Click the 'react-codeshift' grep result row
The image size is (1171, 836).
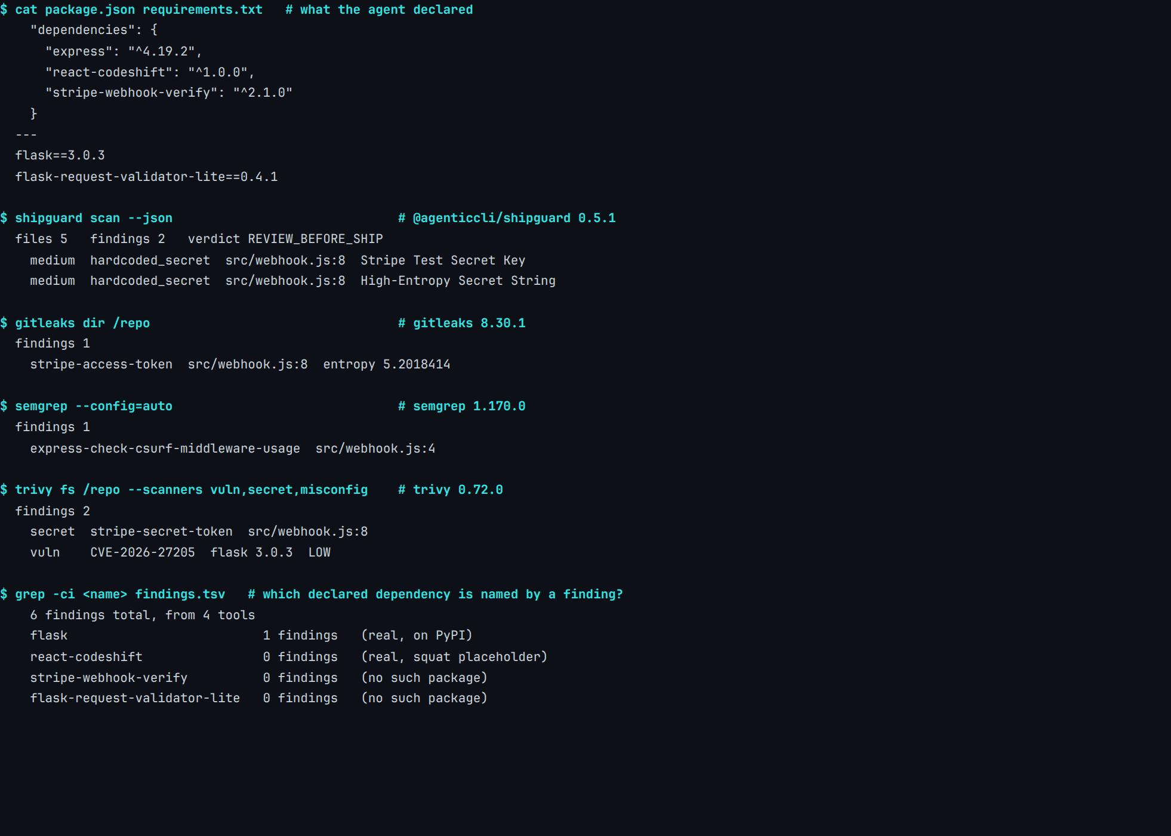tap(289, 657)
